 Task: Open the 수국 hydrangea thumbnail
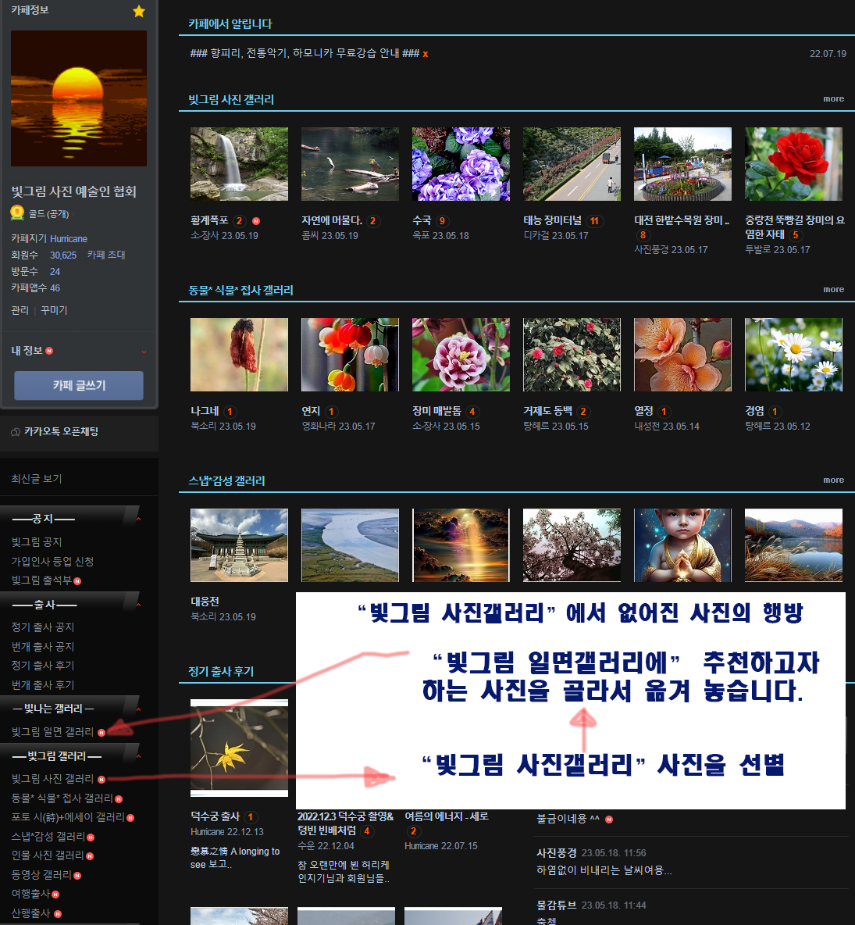(461, 164)
